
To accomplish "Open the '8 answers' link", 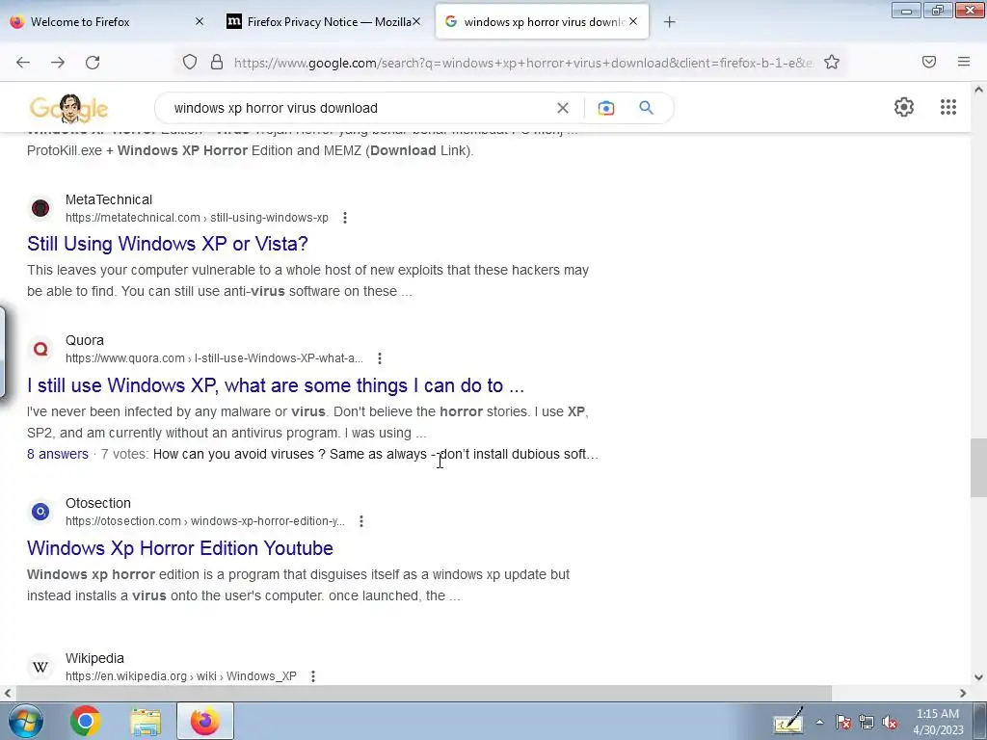I will (x=57, y=455).
